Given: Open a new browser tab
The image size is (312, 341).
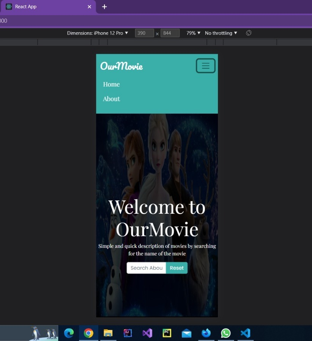Looking at the screenshot, I should point(104,7).
